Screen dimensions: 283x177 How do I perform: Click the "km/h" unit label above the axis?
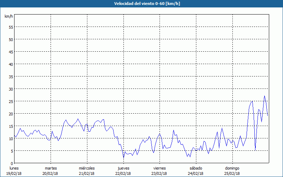click(x=8, y=17)
